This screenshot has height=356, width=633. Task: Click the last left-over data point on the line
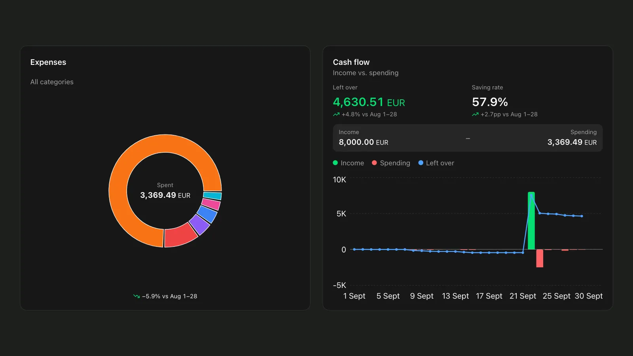tap(582, 216)
